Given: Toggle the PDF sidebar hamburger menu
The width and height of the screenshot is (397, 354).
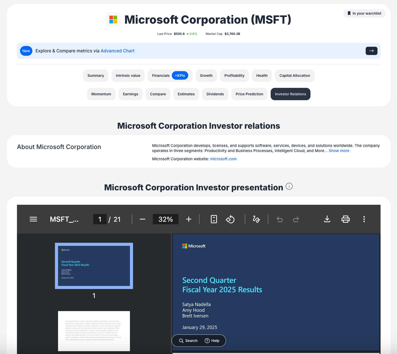Looking at the screenshot, I should pyautogui.click(x=33, y=219).
